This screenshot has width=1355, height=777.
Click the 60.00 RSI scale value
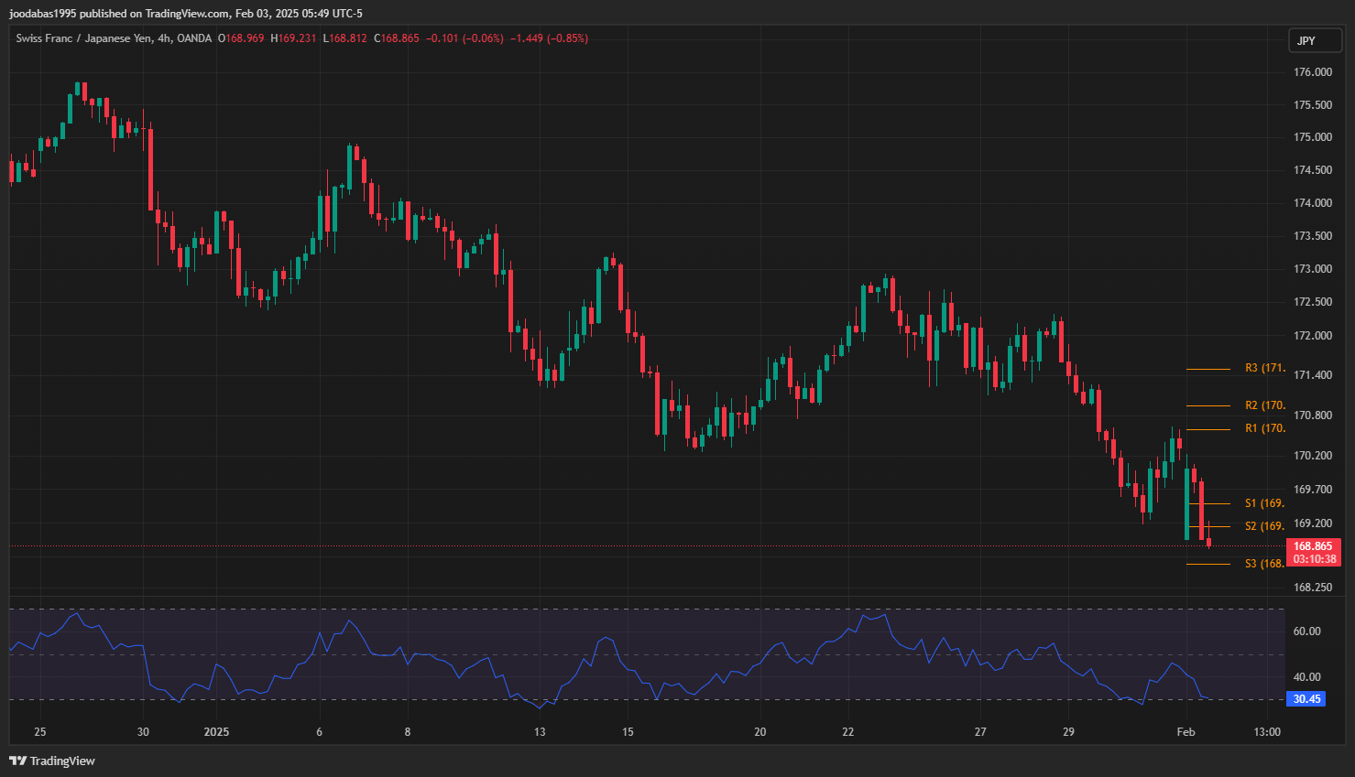coord(1306,631)
